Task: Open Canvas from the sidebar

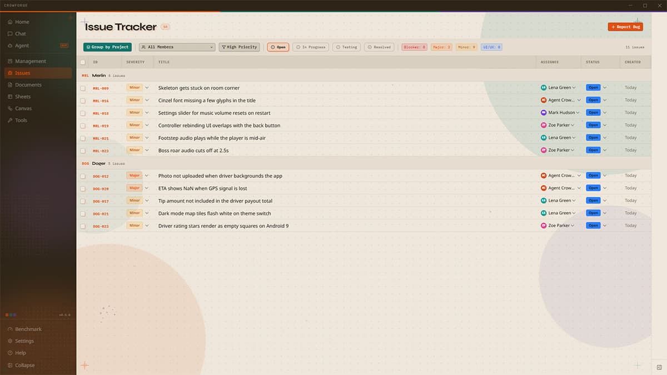Action: (x=38, y=108)
